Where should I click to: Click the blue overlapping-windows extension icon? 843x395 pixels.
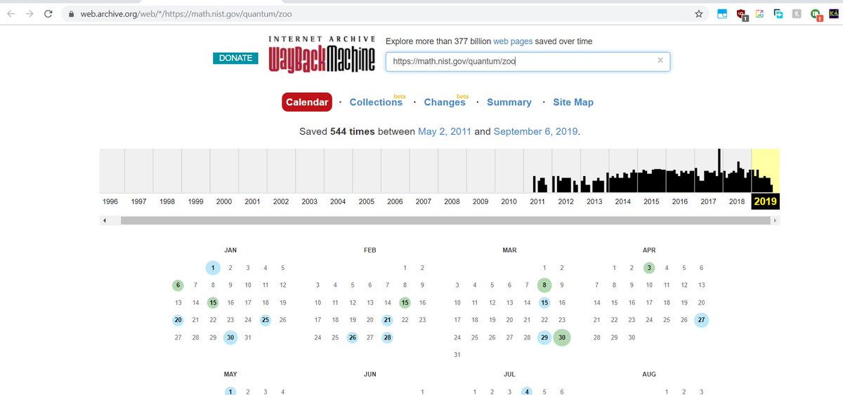[778, 13]
